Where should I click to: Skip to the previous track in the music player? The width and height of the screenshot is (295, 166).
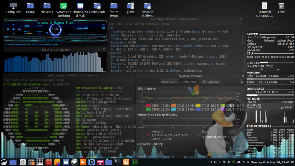8,29
